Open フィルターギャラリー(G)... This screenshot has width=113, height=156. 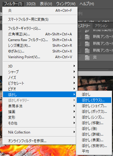pos(40,28)
